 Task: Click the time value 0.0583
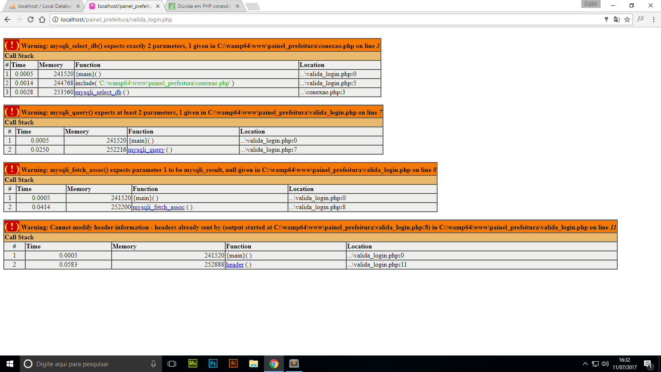click(68, 265)
